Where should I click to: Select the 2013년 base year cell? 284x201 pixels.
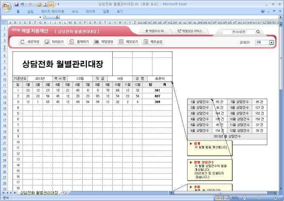[40, 79]
